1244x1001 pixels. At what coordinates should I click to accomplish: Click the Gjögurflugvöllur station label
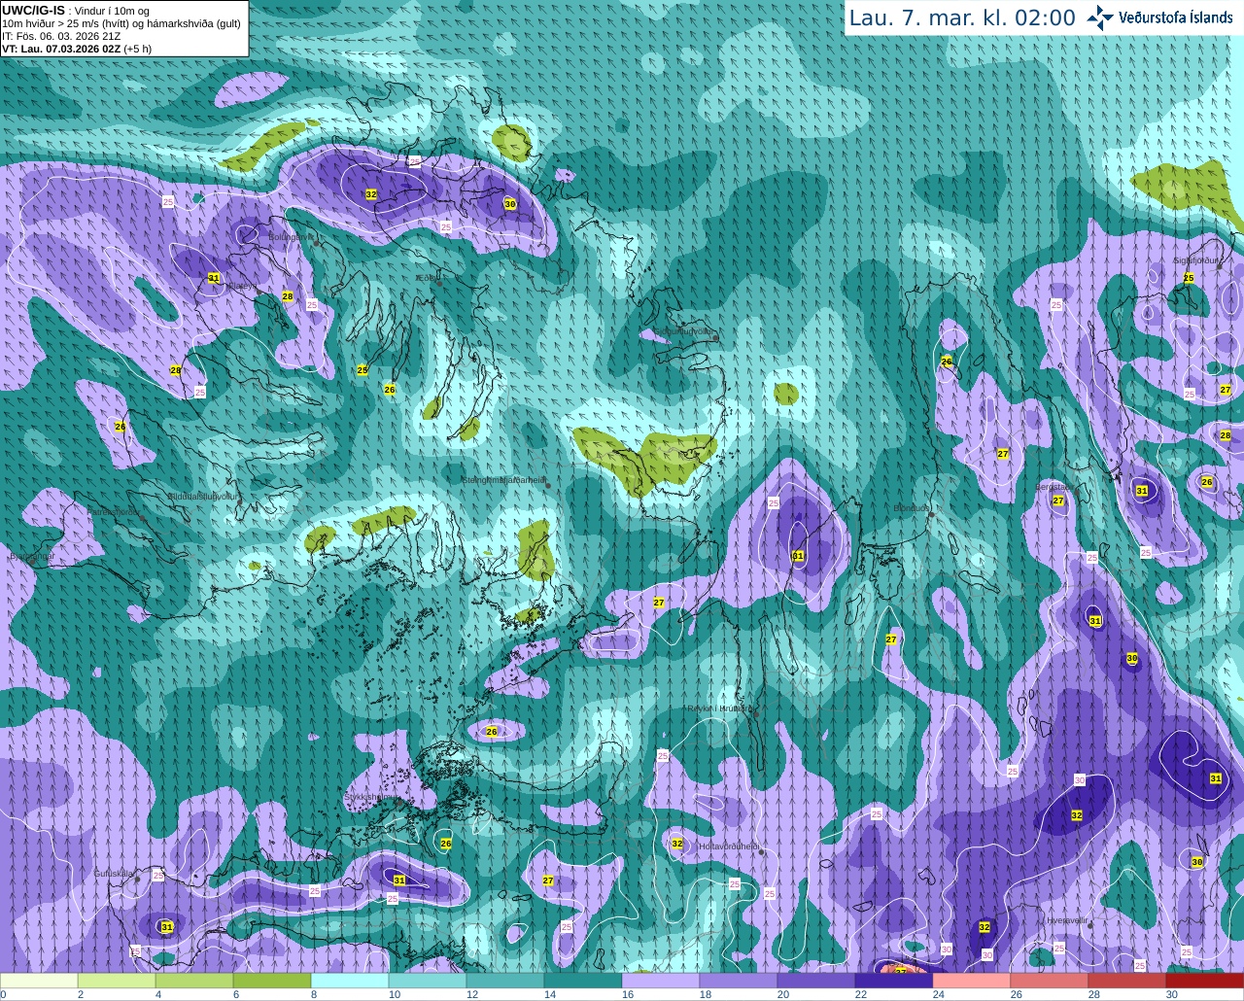(683, 332)
